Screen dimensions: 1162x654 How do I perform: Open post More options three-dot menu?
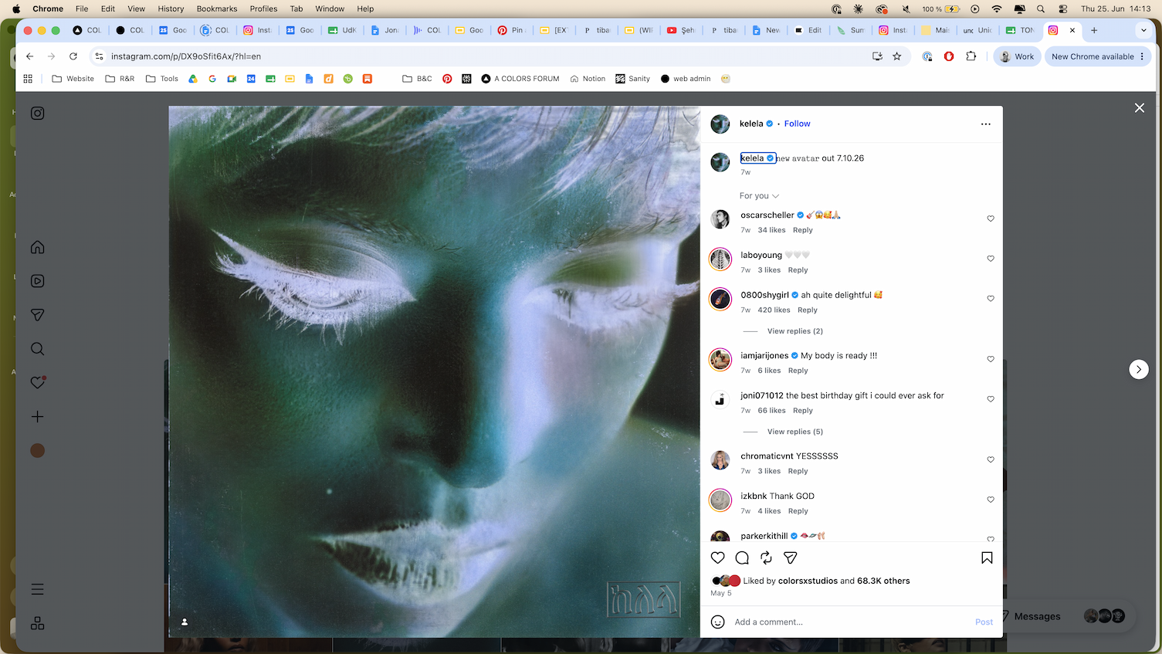pyautogui.click(x=985, y=124)
